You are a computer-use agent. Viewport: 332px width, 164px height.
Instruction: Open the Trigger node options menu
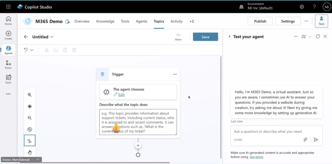coord(175,74)
